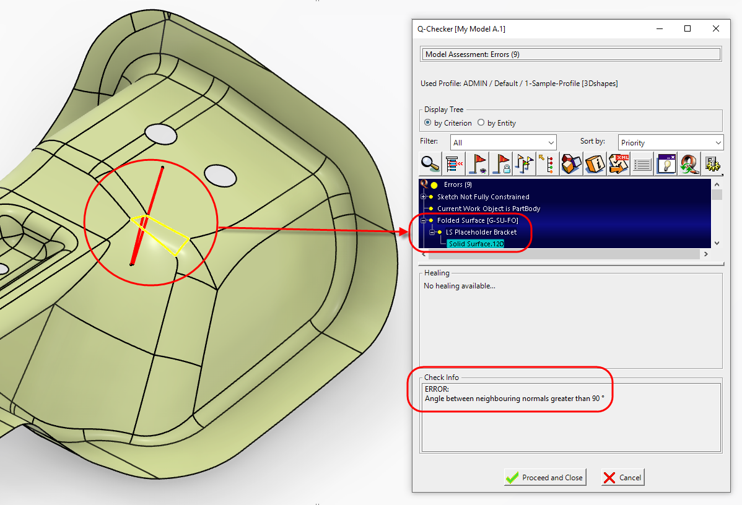Open the Filter dropdown showing All
This screenshot has height=505, width=742.
tap(503, 143)
